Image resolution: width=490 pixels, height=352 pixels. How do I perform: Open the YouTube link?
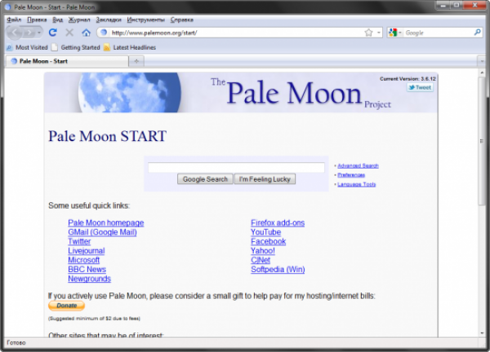pos(265,232)
